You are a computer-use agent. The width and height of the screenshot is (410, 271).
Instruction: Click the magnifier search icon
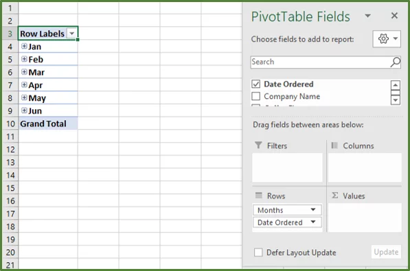pyautogui.click(x=396, y=62)
